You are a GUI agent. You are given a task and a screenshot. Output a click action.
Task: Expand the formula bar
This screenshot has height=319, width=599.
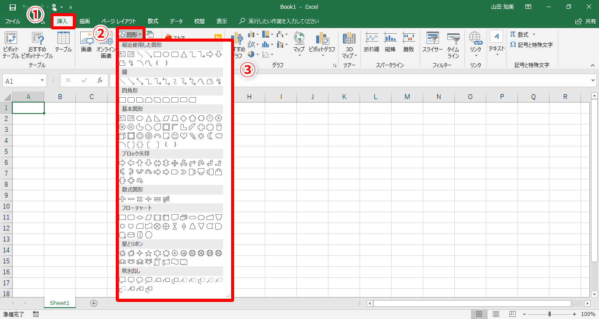[594, 81]
